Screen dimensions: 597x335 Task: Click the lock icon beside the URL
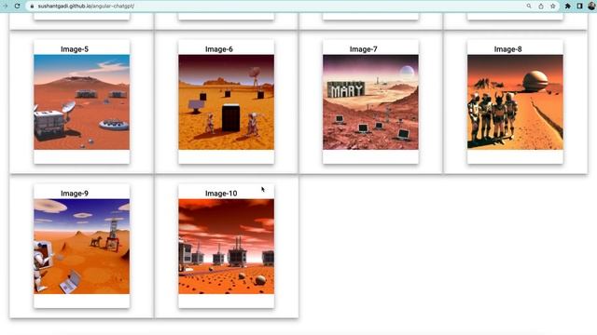coord(32,7)
